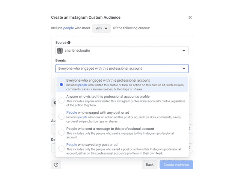Click the 'Anyone who visited this professional account's profile' title
This screenshot has width=244, height=183.
coord(108,96)
